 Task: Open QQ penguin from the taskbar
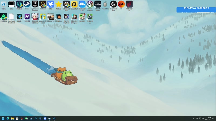point(22,119)
